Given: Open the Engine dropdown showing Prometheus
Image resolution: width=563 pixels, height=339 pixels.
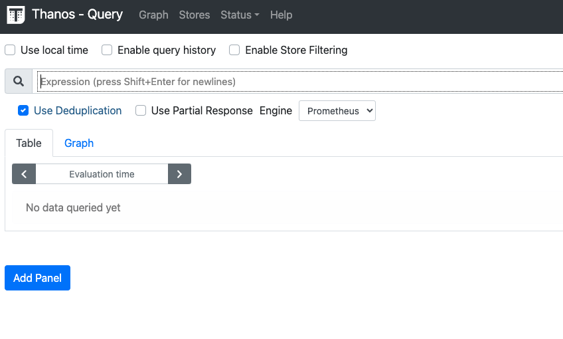Looking at the screenshot, I should tap(337, 111).
